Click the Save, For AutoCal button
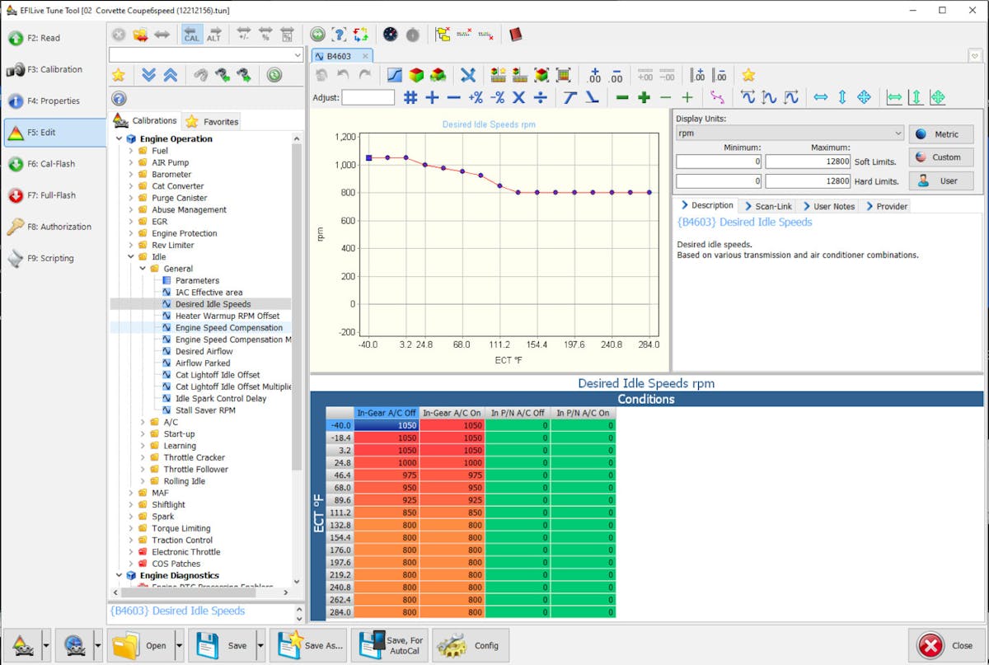Screen dimensions: 989x665 tap(388, 645)
